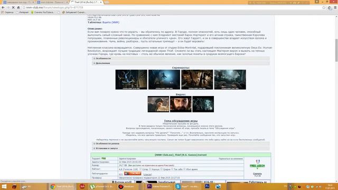Click the Скачать torrent download link
The image size is (338, 190).
click(x=257, y=174)
